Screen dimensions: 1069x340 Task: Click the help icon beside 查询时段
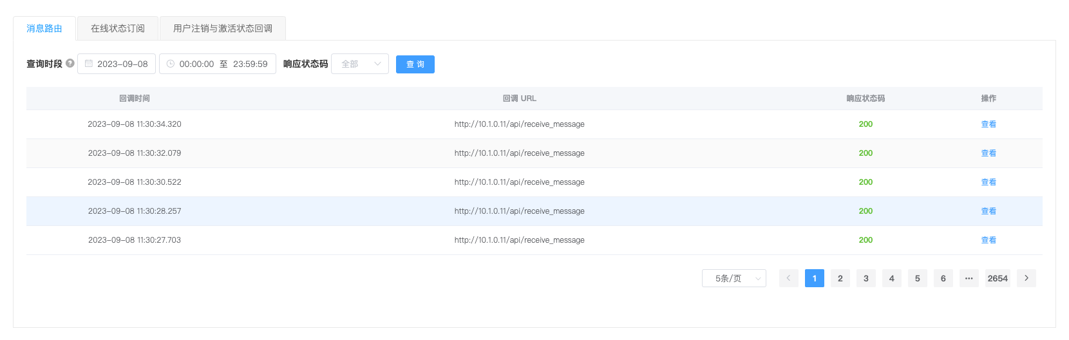(70, 64)
